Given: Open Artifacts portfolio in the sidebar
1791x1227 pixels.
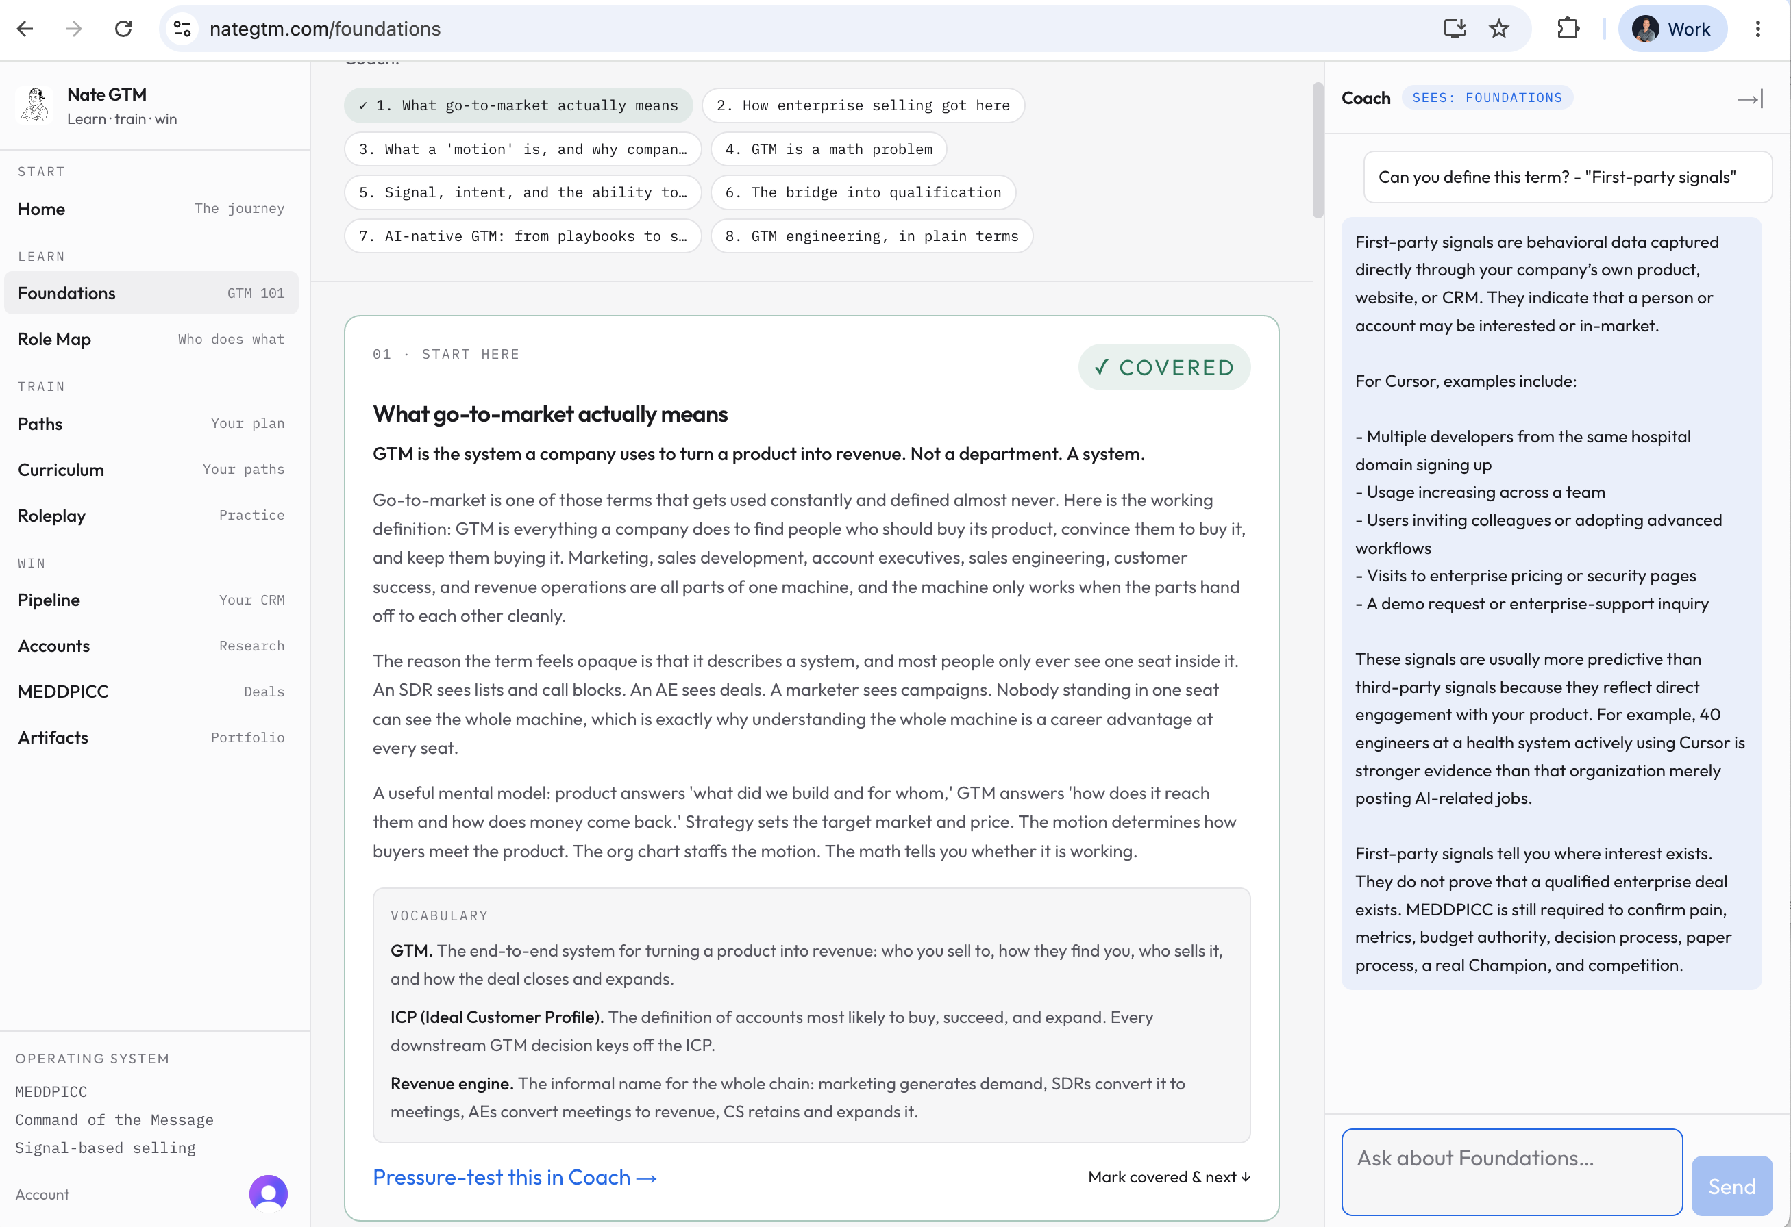Looking at the screenshot, I should 151,737.
